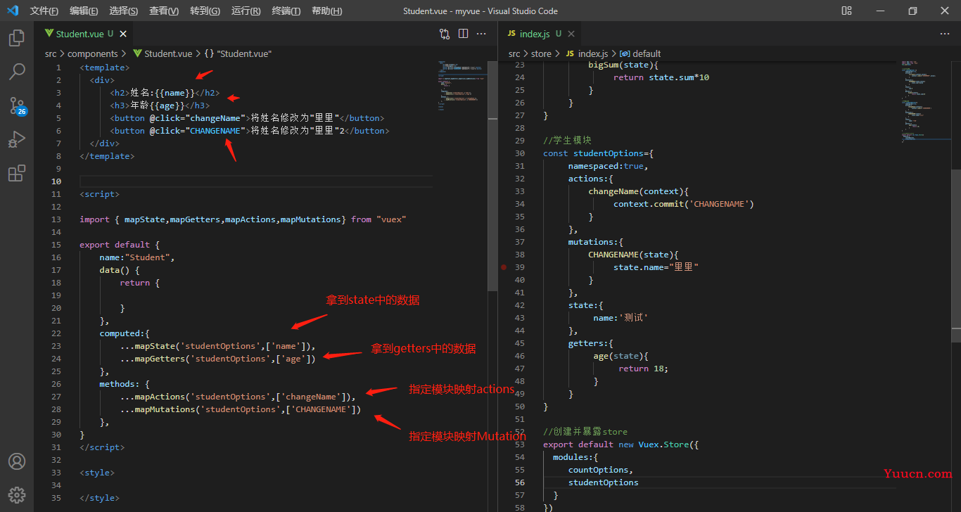Toggle breakpoint at line 39 in index.js
The width and height of the screenshot is (961, 512).
(x=504, y=267)
